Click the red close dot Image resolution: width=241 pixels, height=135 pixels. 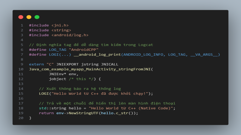pos(21,17)
